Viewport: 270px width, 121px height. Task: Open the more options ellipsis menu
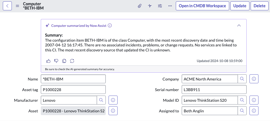pos(170,6)
